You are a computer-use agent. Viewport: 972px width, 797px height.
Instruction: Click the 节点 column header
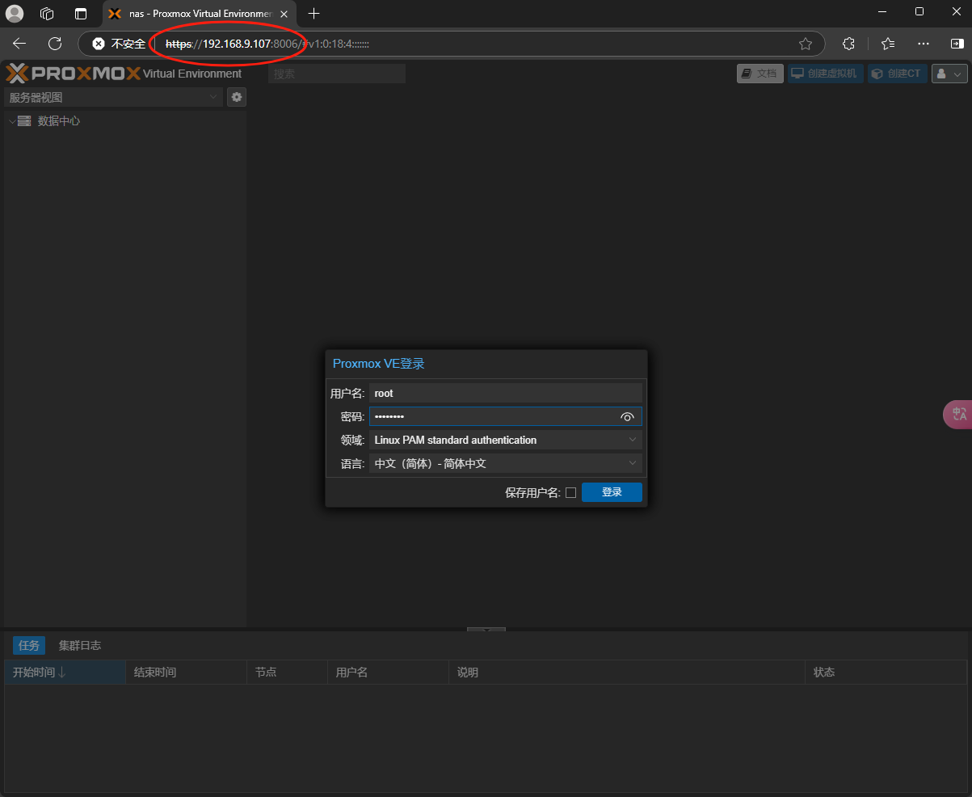click(x=287, y=673)
